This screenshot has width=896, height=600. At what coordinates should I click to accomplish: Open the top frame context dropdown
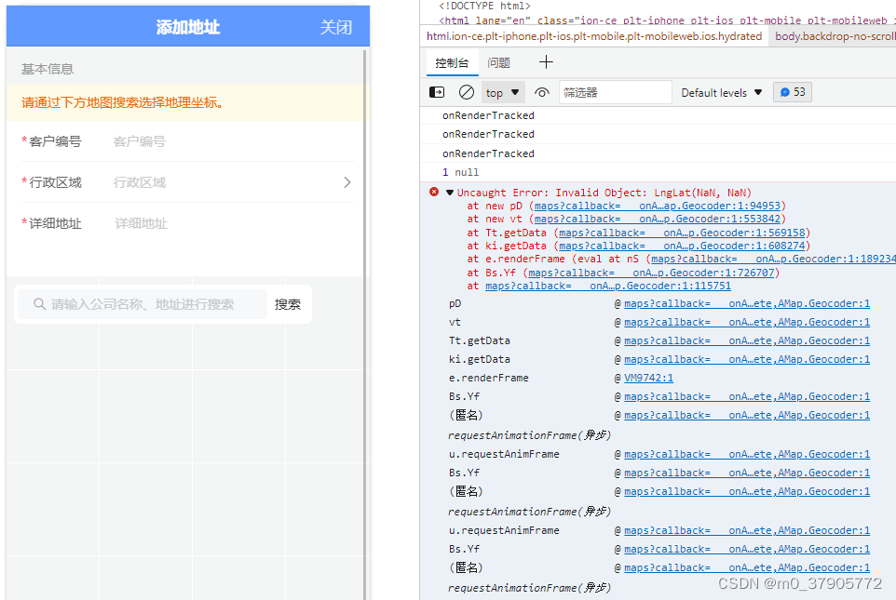point(499,92)
